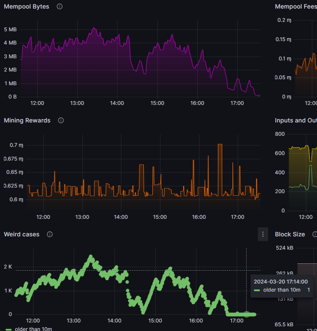This screenshot has height=331, width=317.
Task: Click the '600' axis label in Inputs and Outputs
Action: coord(280,153)
